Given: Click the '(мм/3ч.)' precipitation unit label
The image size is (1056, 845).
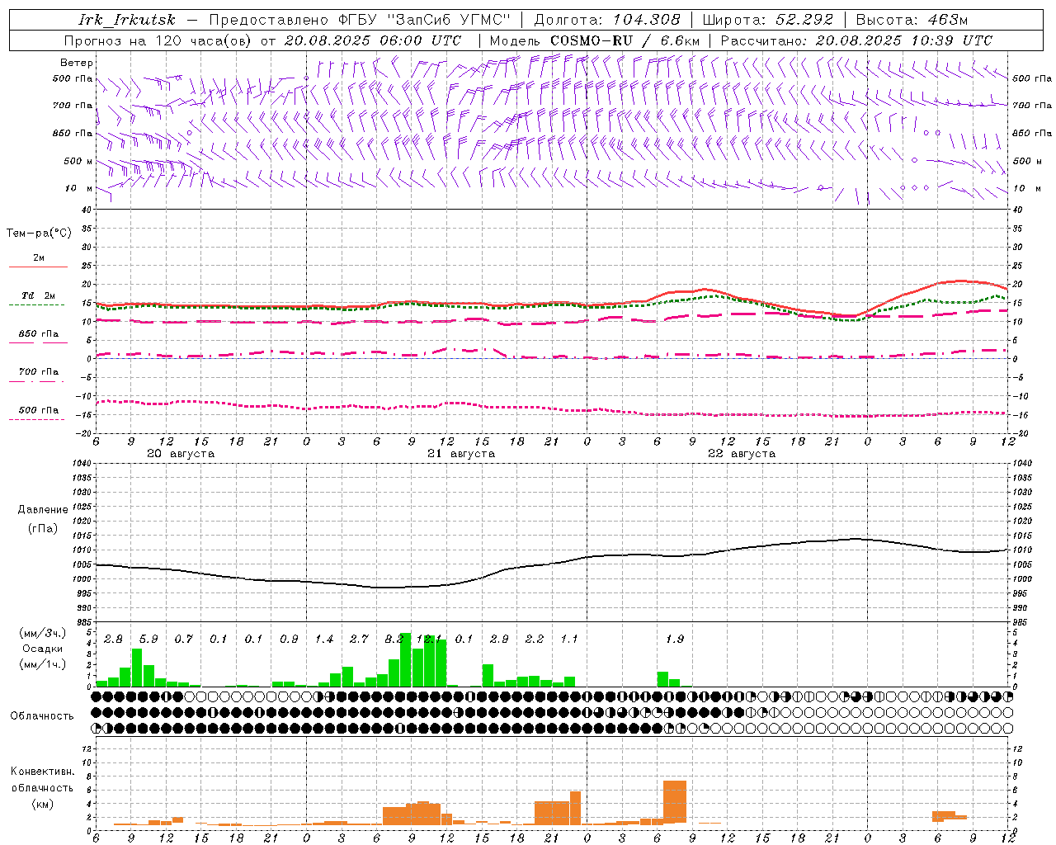Looking at the screenshot, I should tap(42, 634).
